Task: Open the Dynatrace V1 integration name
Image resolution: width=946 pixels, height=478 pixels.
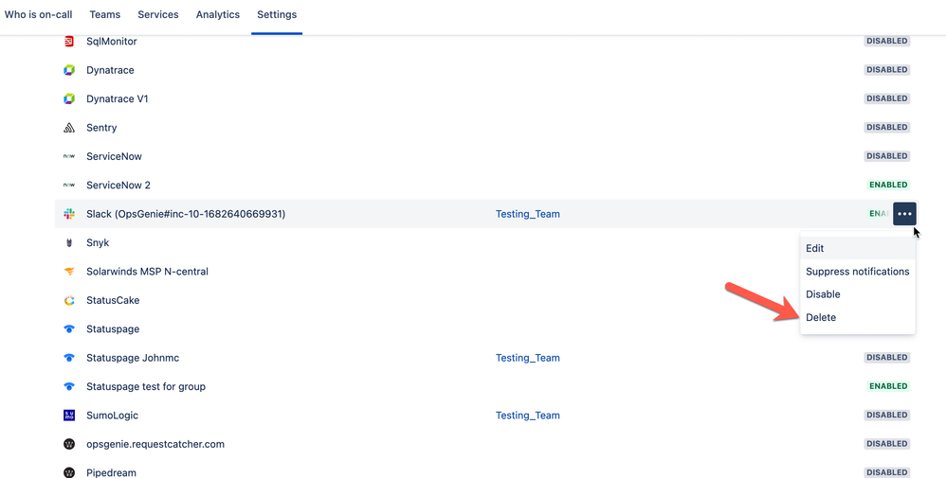Action: tap(117, 98)
